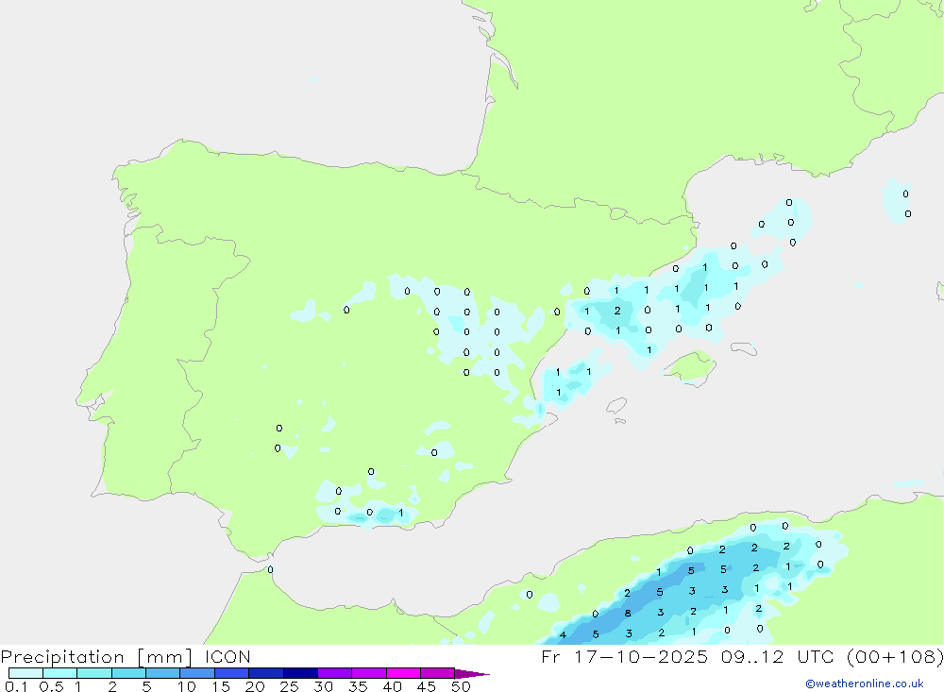The width and height of the screenshot is (944, 692).
Task: Click the '25' legend scale label
Action: coord(289,686)
